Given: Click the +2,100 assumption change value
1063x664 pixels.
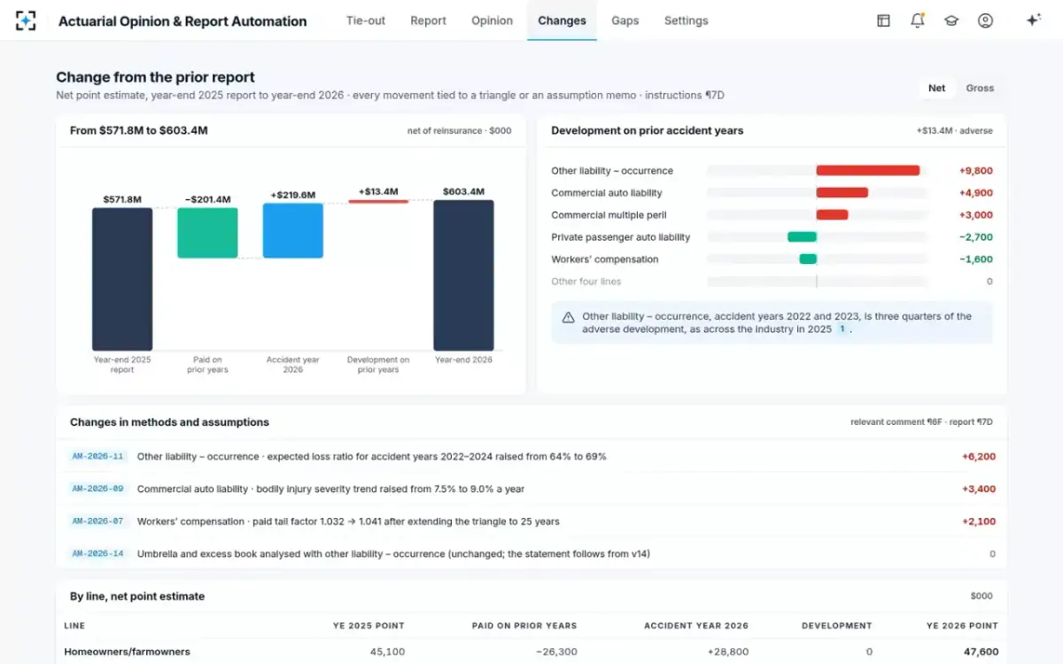Looking at the screenshot, I should coord(978,521).
